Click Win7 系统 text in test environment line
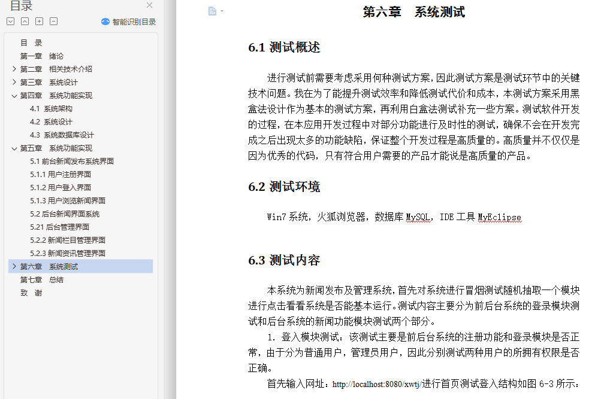Screen dimensions: 598x399 (x=288, y=217)
